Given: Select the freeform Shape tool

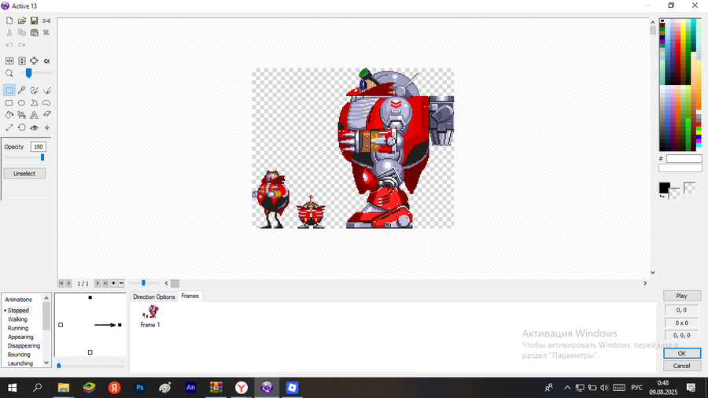Looking at the screenshot, I should pyautogui.click(x=46, y=103).
